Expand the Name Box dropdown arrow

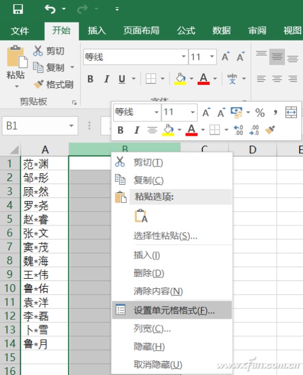pos(72,126)
